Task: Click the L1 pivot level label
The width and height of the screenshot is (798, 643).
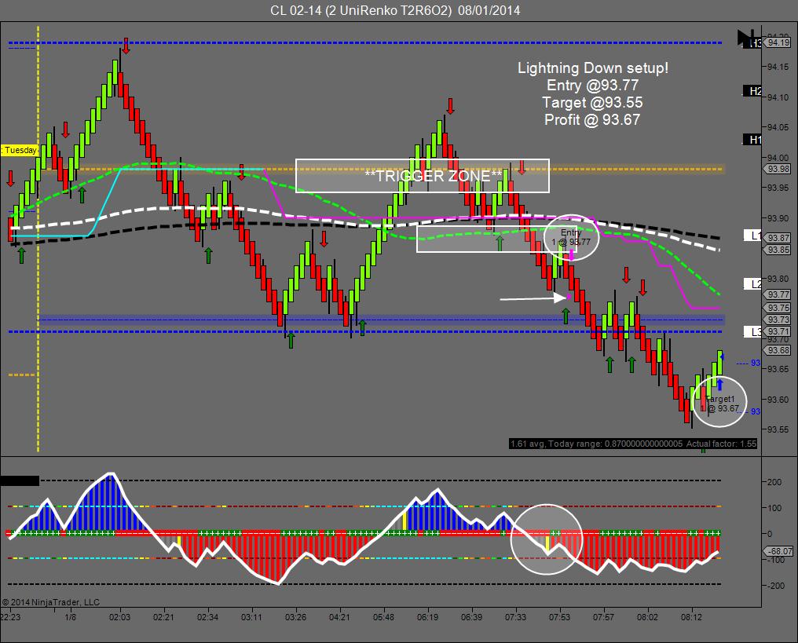Action: [x=752, y=236]
